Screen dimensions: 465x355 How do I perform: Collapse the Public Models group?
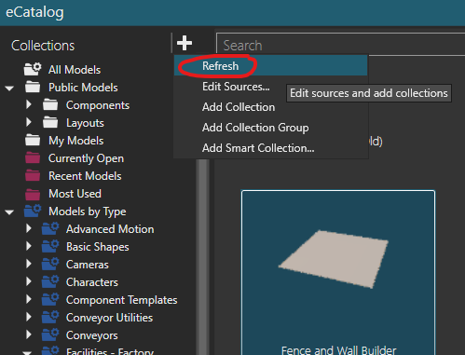pos(9,89)
